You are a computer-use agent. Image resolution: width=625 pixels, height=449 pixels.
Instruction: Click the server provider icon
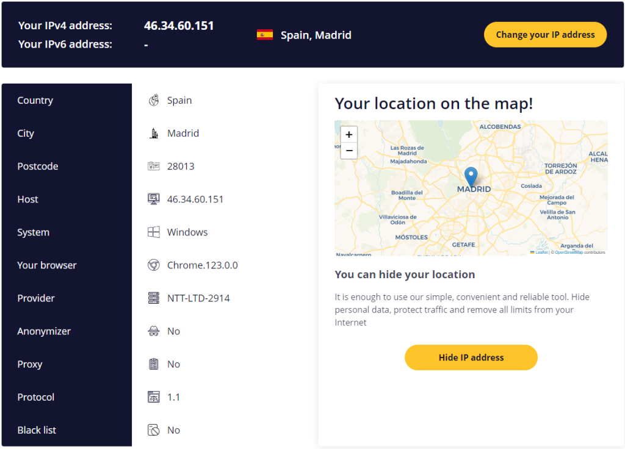154,298
